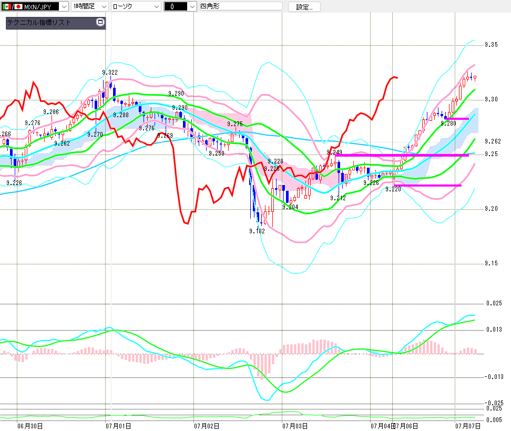The image size is (511, 431).
Task: Click the Mexico and Japan flag icon
Action: pos(12,6)
